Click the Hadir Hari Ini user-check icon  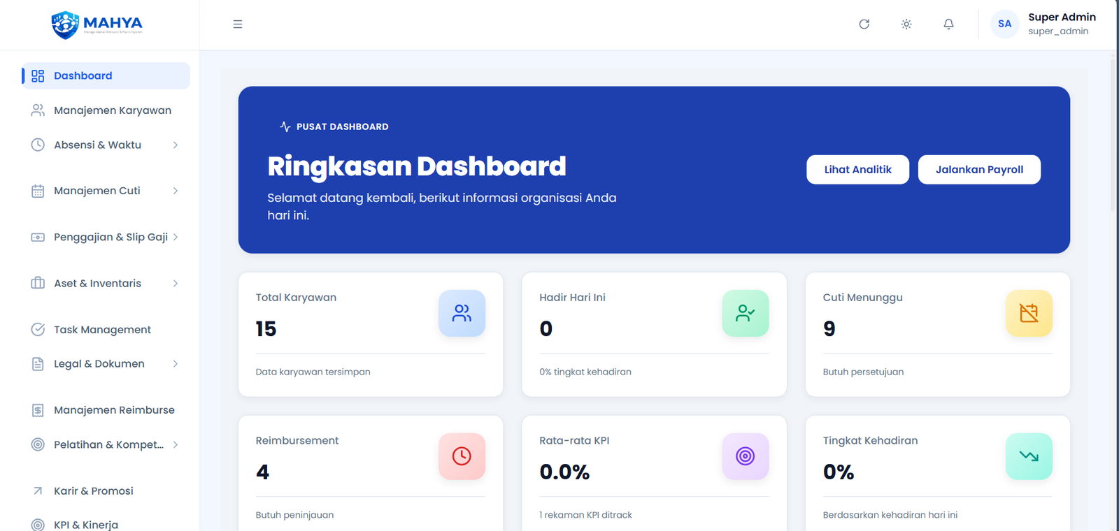click(746, 313)
